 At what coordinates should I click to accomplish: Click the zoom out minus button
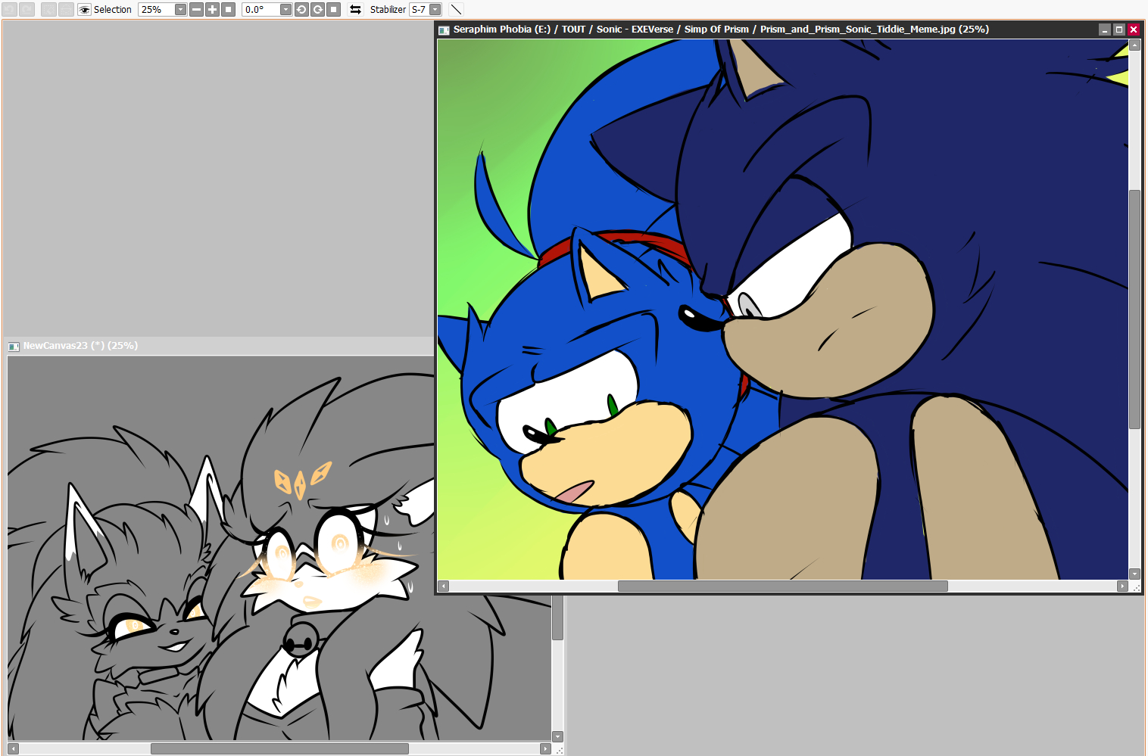click(196, 10)
